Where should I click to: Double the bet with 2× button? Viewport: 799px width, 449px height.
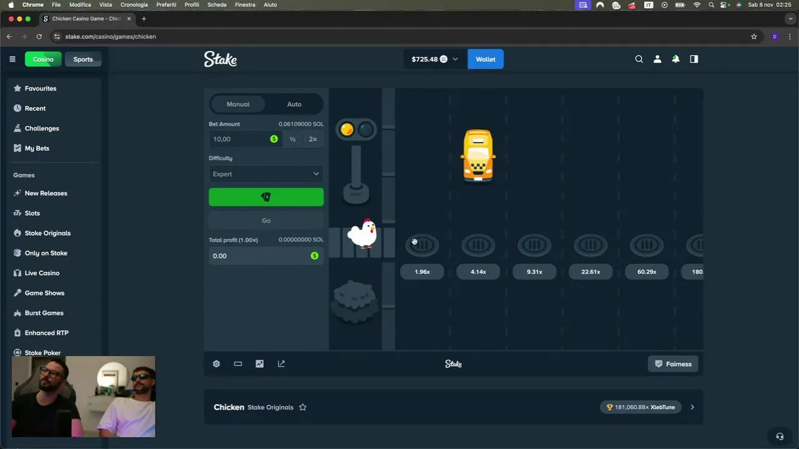(x=313, y=139)
